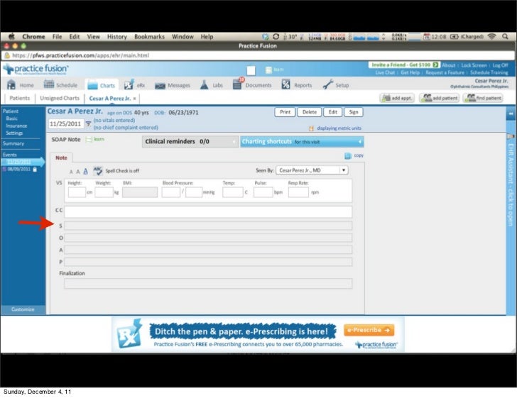Click the Print button
The height and width of the screenshot is (398, 517).
[x=285, y=112]
